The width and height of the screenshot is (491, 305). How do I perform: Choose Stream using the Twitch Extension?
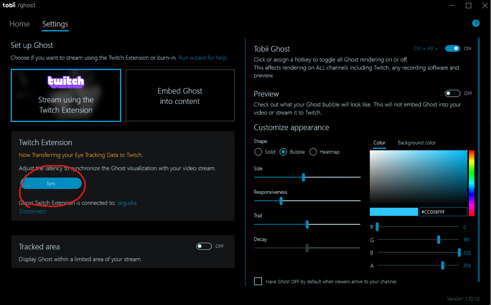coord(66,95)
